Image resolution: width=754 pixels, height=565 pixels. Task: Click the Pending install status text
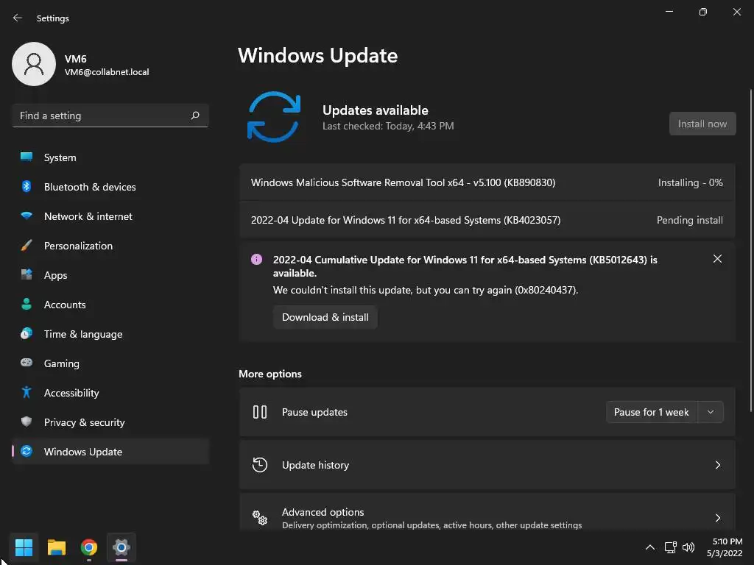689,220
